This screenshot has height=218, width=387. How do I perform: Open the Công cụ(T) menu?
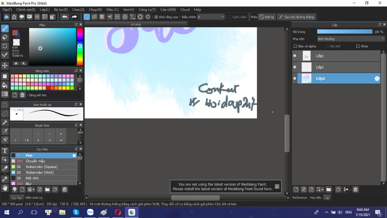[147, 9]
